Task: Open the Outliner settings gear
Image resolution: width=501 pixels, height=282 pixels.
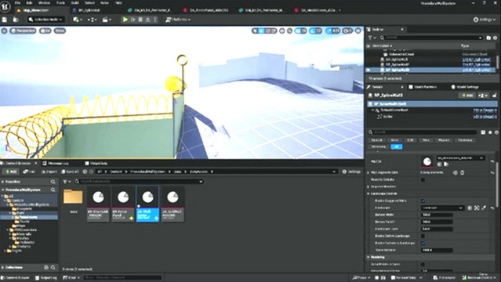Action: point(495,38)
